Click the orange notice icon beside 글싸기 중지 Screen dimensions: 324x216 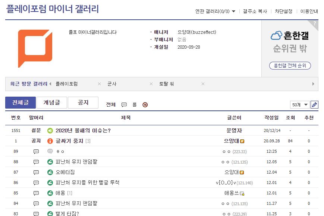pyautogui.click(x=50, y=141)
